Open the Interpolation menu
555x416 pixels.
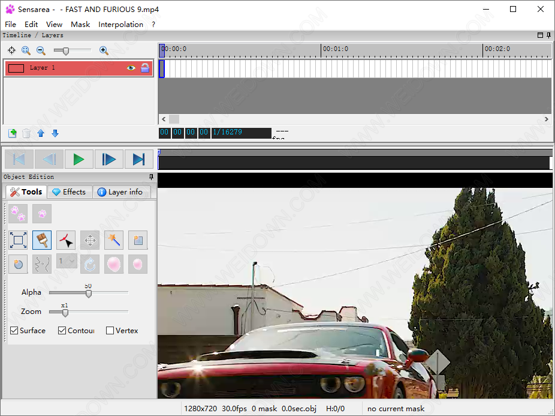[x=120, y=25]
